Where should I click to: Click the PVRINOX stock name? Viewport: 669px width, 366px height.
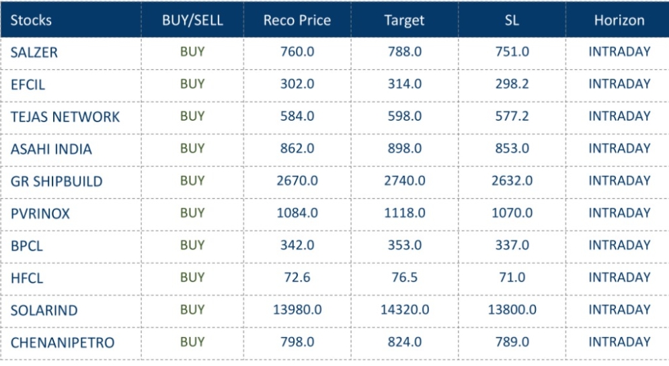point(40,214)
